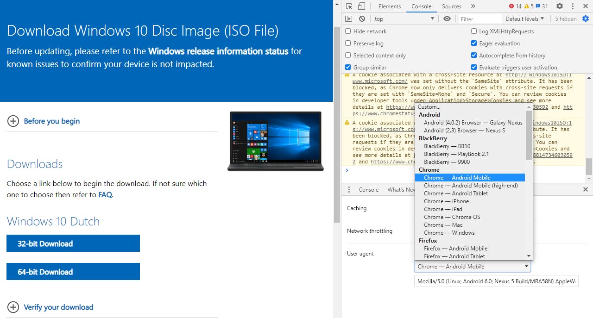Click the 64-bit Download button
Image resolution: width=593 pixels, height=318 pixels.
73,272
